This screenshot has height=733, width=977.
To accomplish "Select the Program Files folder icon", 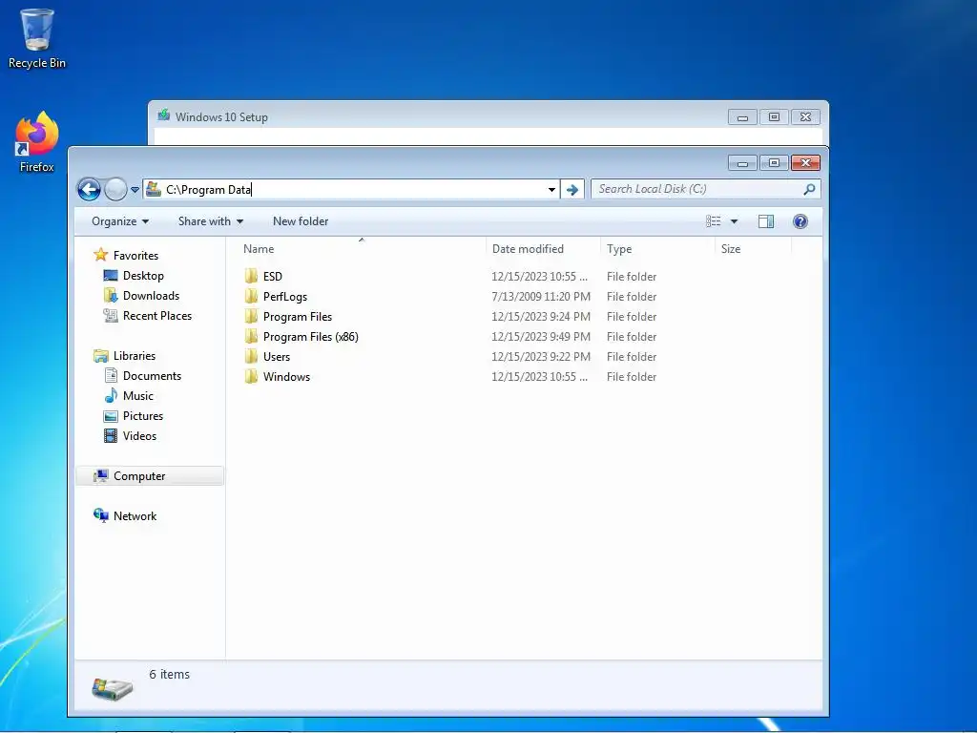I will [251, 316].
